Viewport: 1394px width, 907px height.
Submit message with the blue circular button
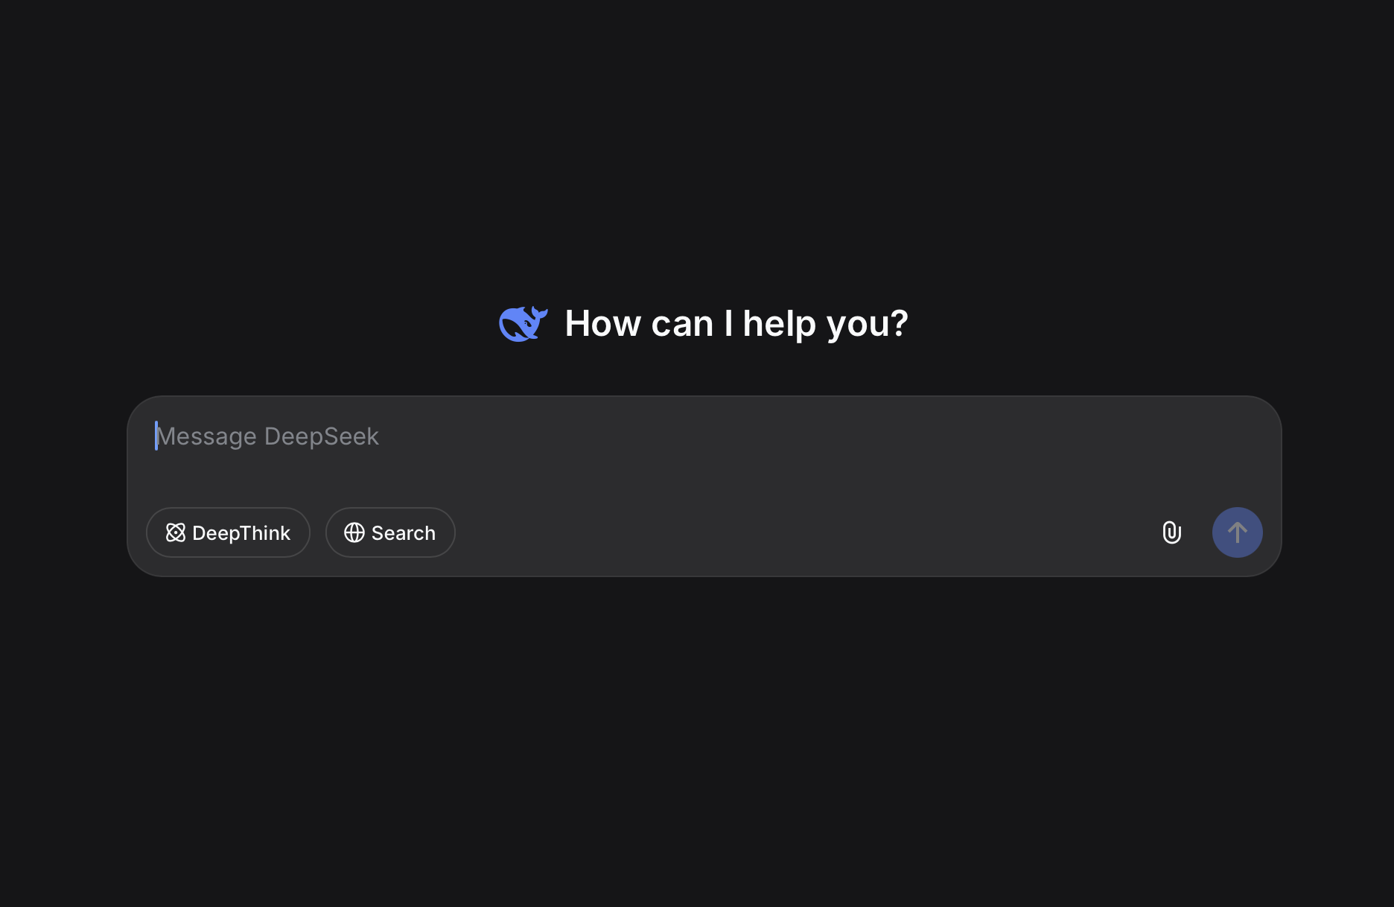coord(1237,532)
